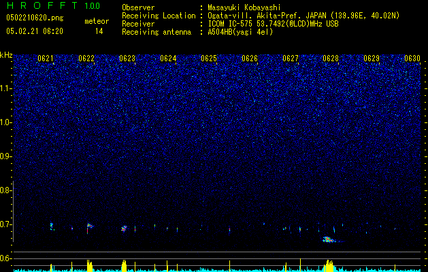The height and width of the screenshot is (272, 428).
Task: Click the HROFFT program title
Action: click(42, 5)
